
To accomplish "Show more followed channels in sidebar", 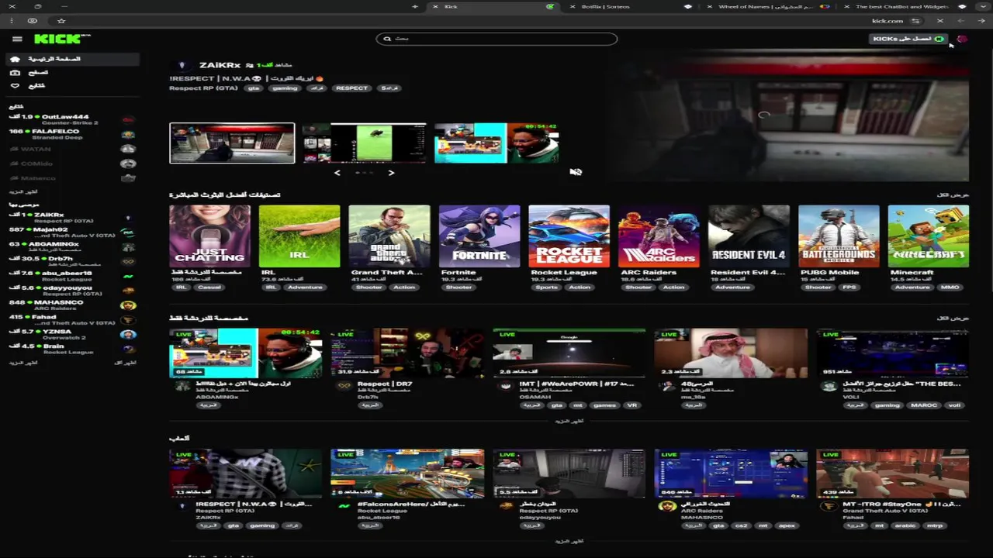I will 23,191.
